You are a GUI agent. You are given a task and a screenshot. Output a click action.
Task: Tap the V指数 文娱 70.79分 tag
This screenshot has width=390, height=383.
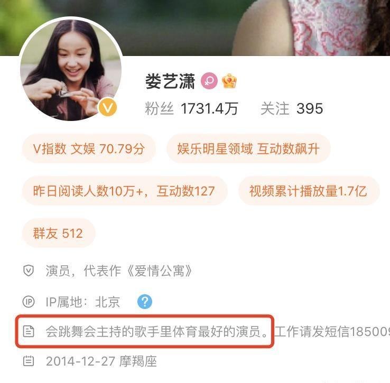pos(89,149)
